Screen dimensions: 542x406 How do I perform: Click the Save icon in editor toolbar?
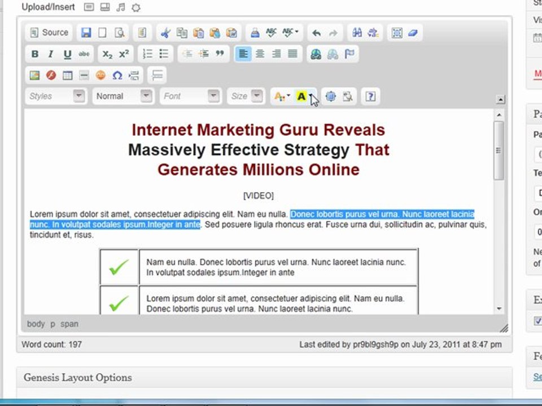click(86, 33)
